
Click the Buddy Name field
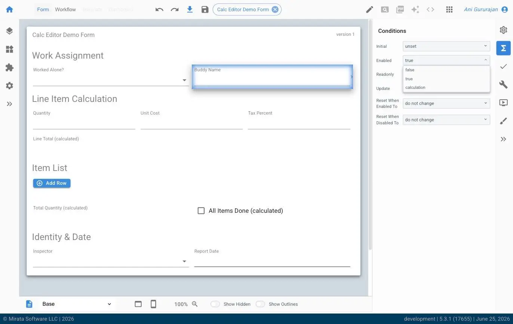[x=272, y=77]
